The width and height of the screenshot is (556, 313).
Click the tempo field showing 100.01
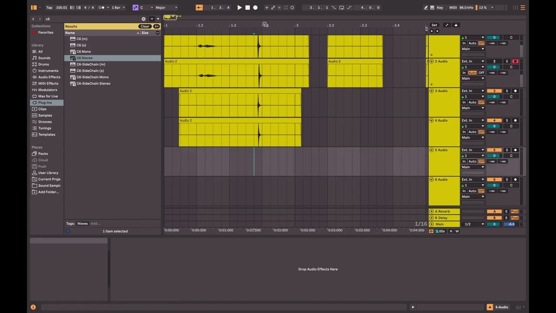[x=62, y=7]
